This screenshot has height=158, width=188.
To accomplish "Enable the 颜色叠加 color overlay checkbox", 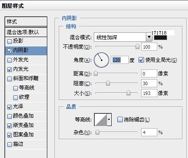I will click(x=9, y=116).
